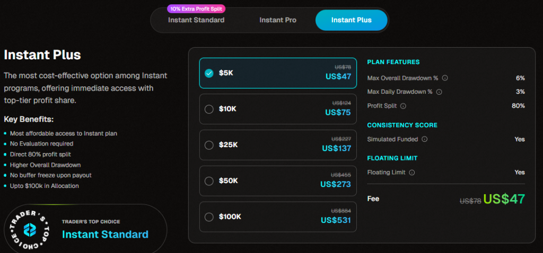This screenshot has width=543, height=253.
Task: Switch to the Instant Standard tab
Action: 196,20
